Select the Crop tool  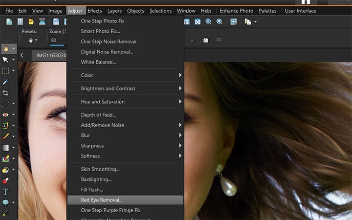[x=5, y=93]
